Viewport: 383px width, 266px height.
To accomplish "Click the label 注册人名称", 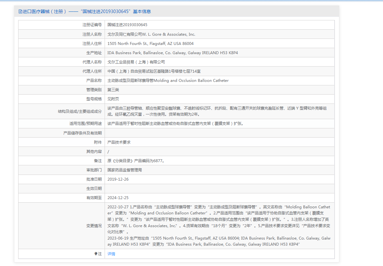I will (92, 34).
